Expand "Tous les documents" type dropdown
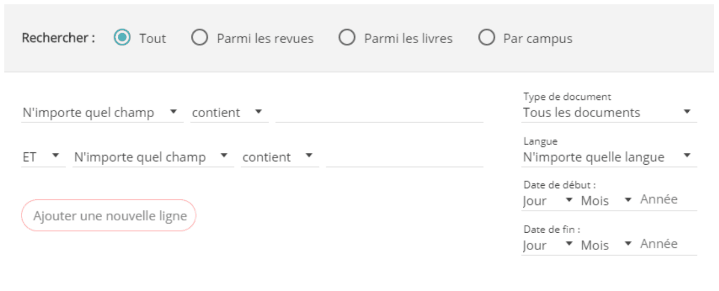 click(609, 113)
